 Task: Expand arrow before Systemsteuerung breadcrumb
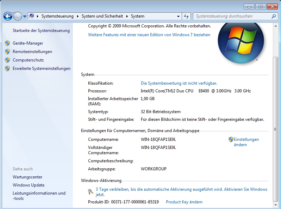[38, 16]
